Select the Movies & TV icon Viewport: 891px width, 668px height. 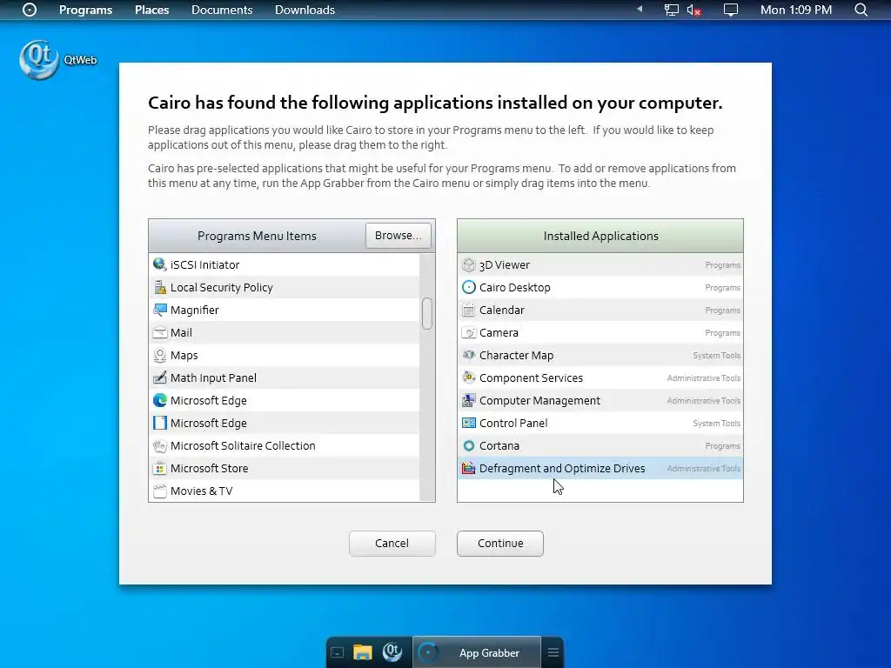[160, 491]
